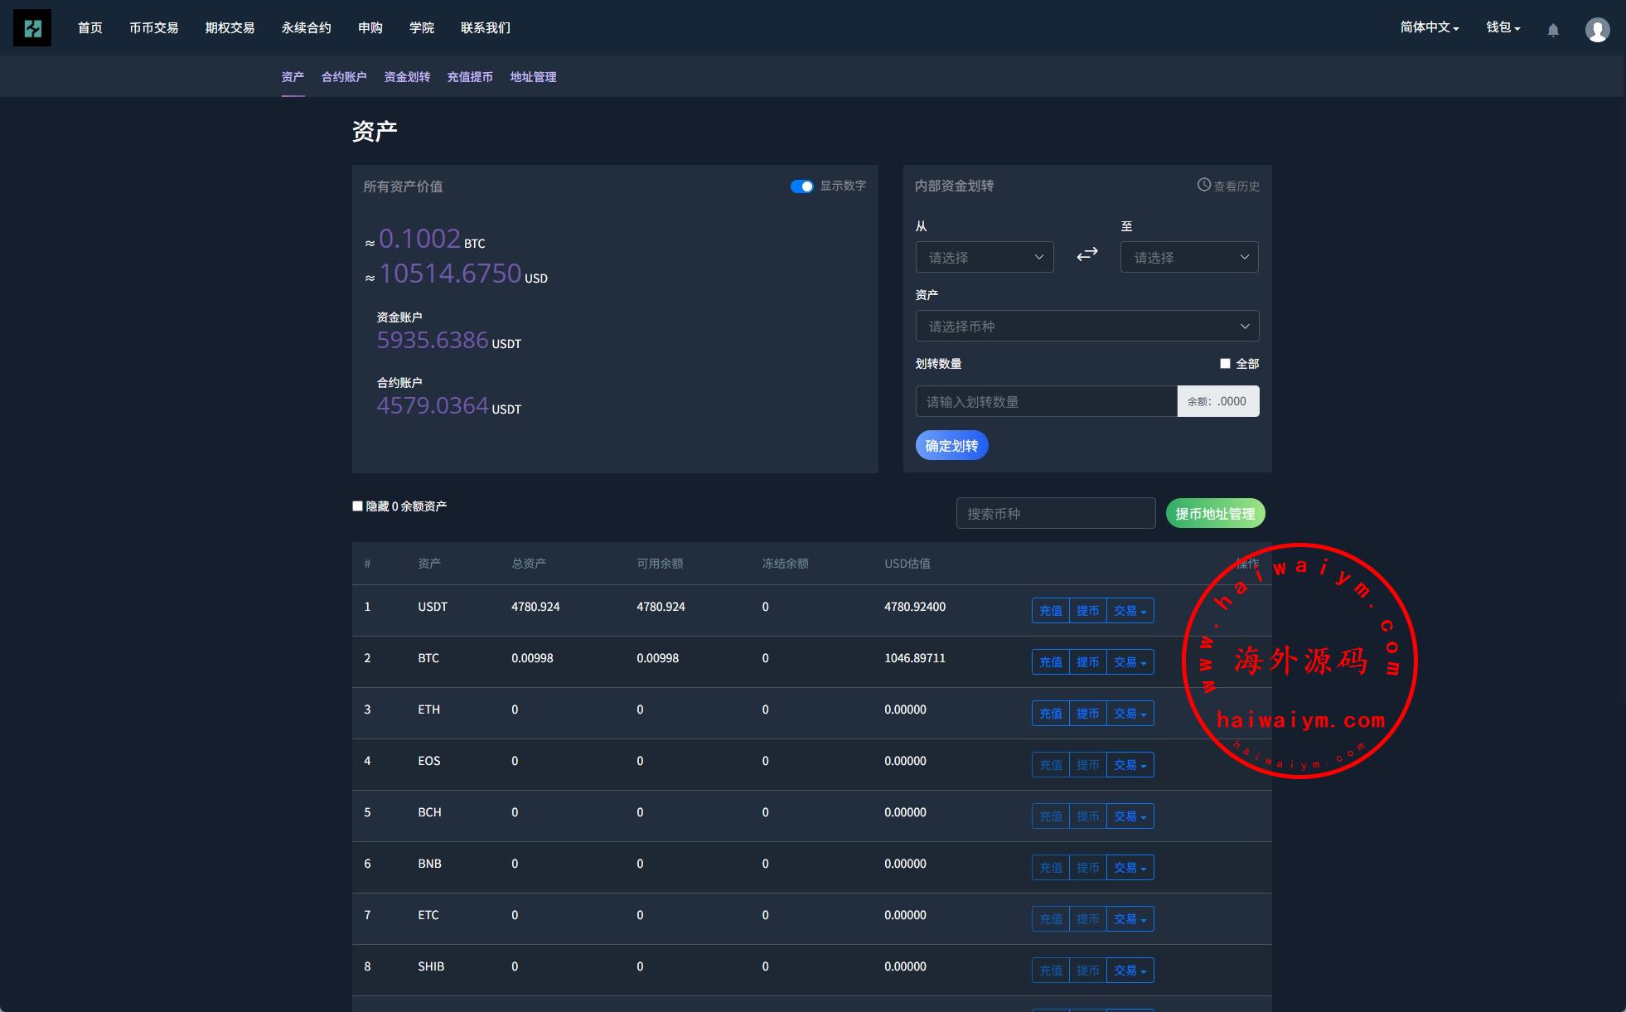Image resolution: width=1626 pixels, height=1012 pixels.
Task: Expand the 从 account dropdown
Action: click(x=985, y=257)
